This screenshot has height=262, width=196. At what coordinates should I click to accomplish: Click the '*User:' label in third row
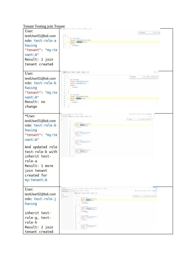[30, 116]
